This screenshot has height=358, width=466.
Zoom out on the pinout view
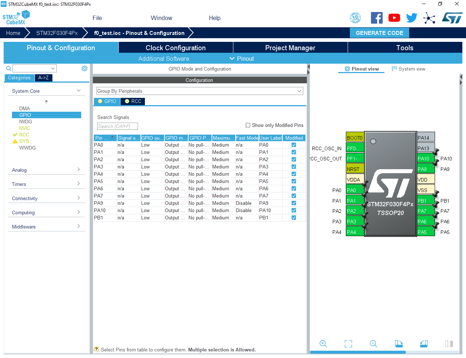374,344
